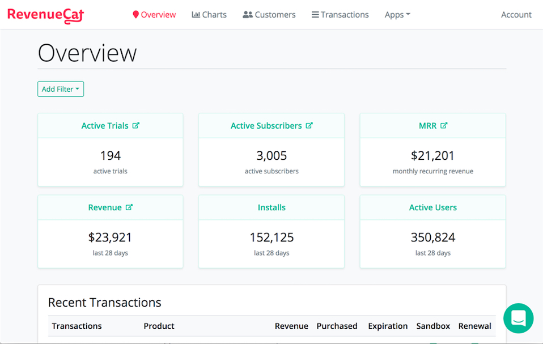The height and width of the screenshot is (344, 543).
Task: Click the Product column header
Action: 159,326
